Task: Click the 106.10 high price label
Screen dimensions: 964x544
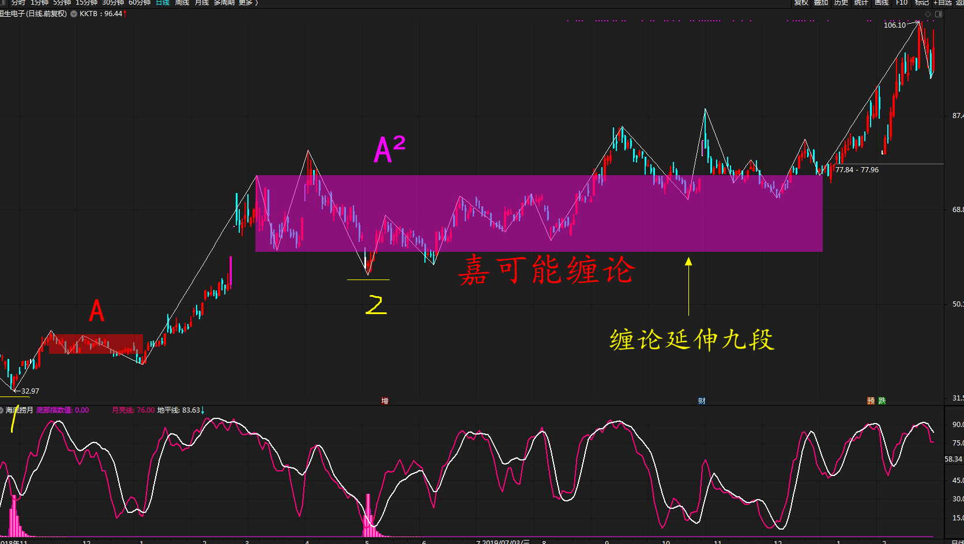Action: tap(895, 25)
